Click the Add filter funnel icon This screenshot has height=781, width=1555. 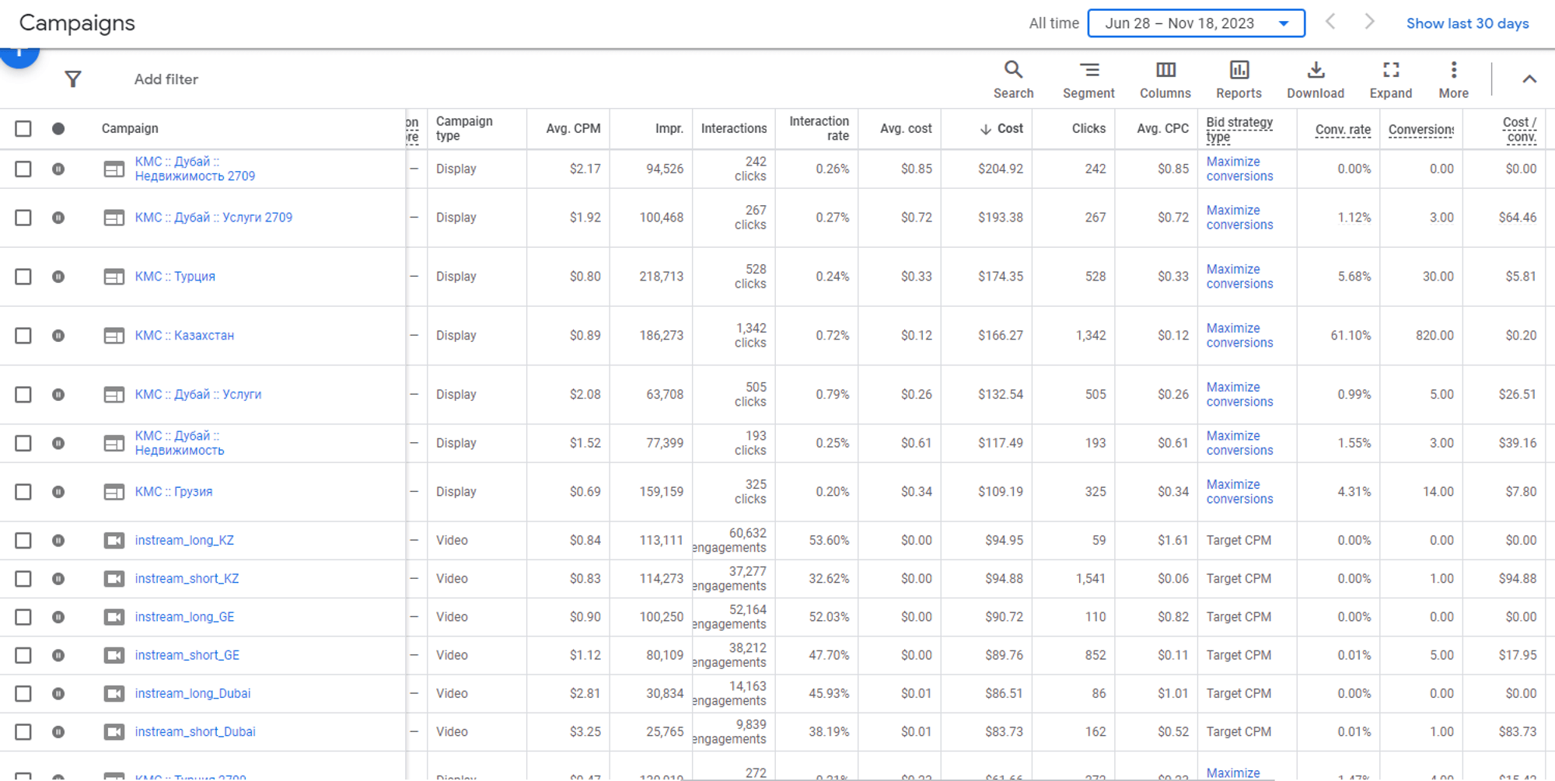point(73,78)
